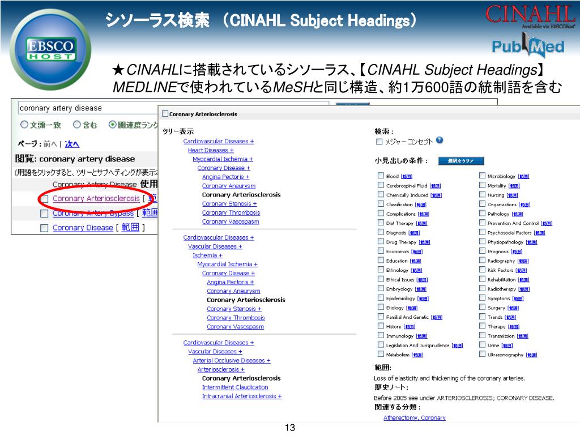Enable the メジャーコンセプト checkbox
580x435 pixels.
pyautogui.click(x=379, y=142)
